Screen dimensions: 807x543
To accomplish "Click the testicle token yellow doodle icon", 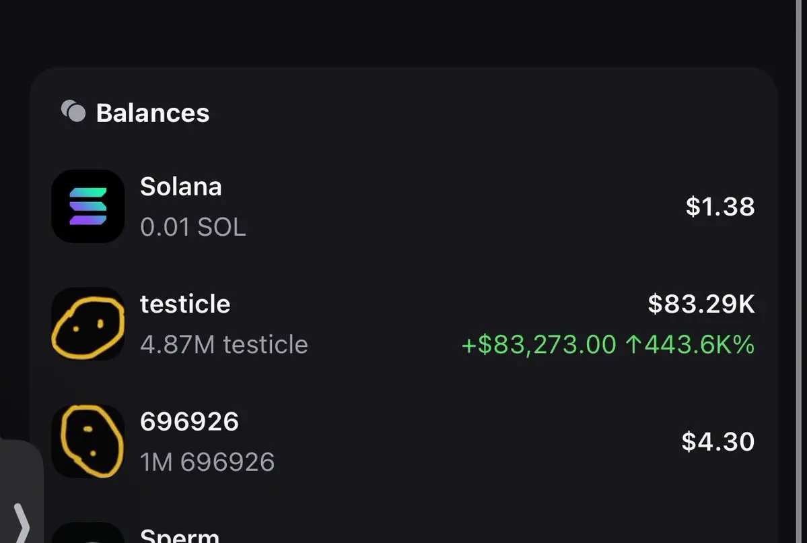I will (88, 324).
